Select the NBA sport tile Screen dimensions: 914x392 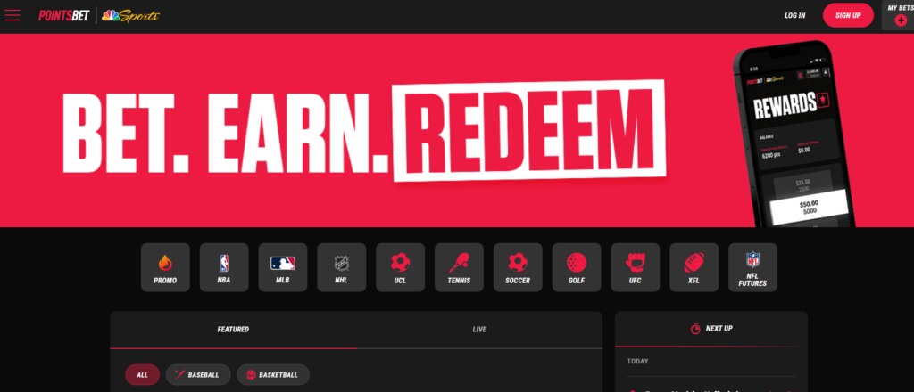[x=224, y=267]
